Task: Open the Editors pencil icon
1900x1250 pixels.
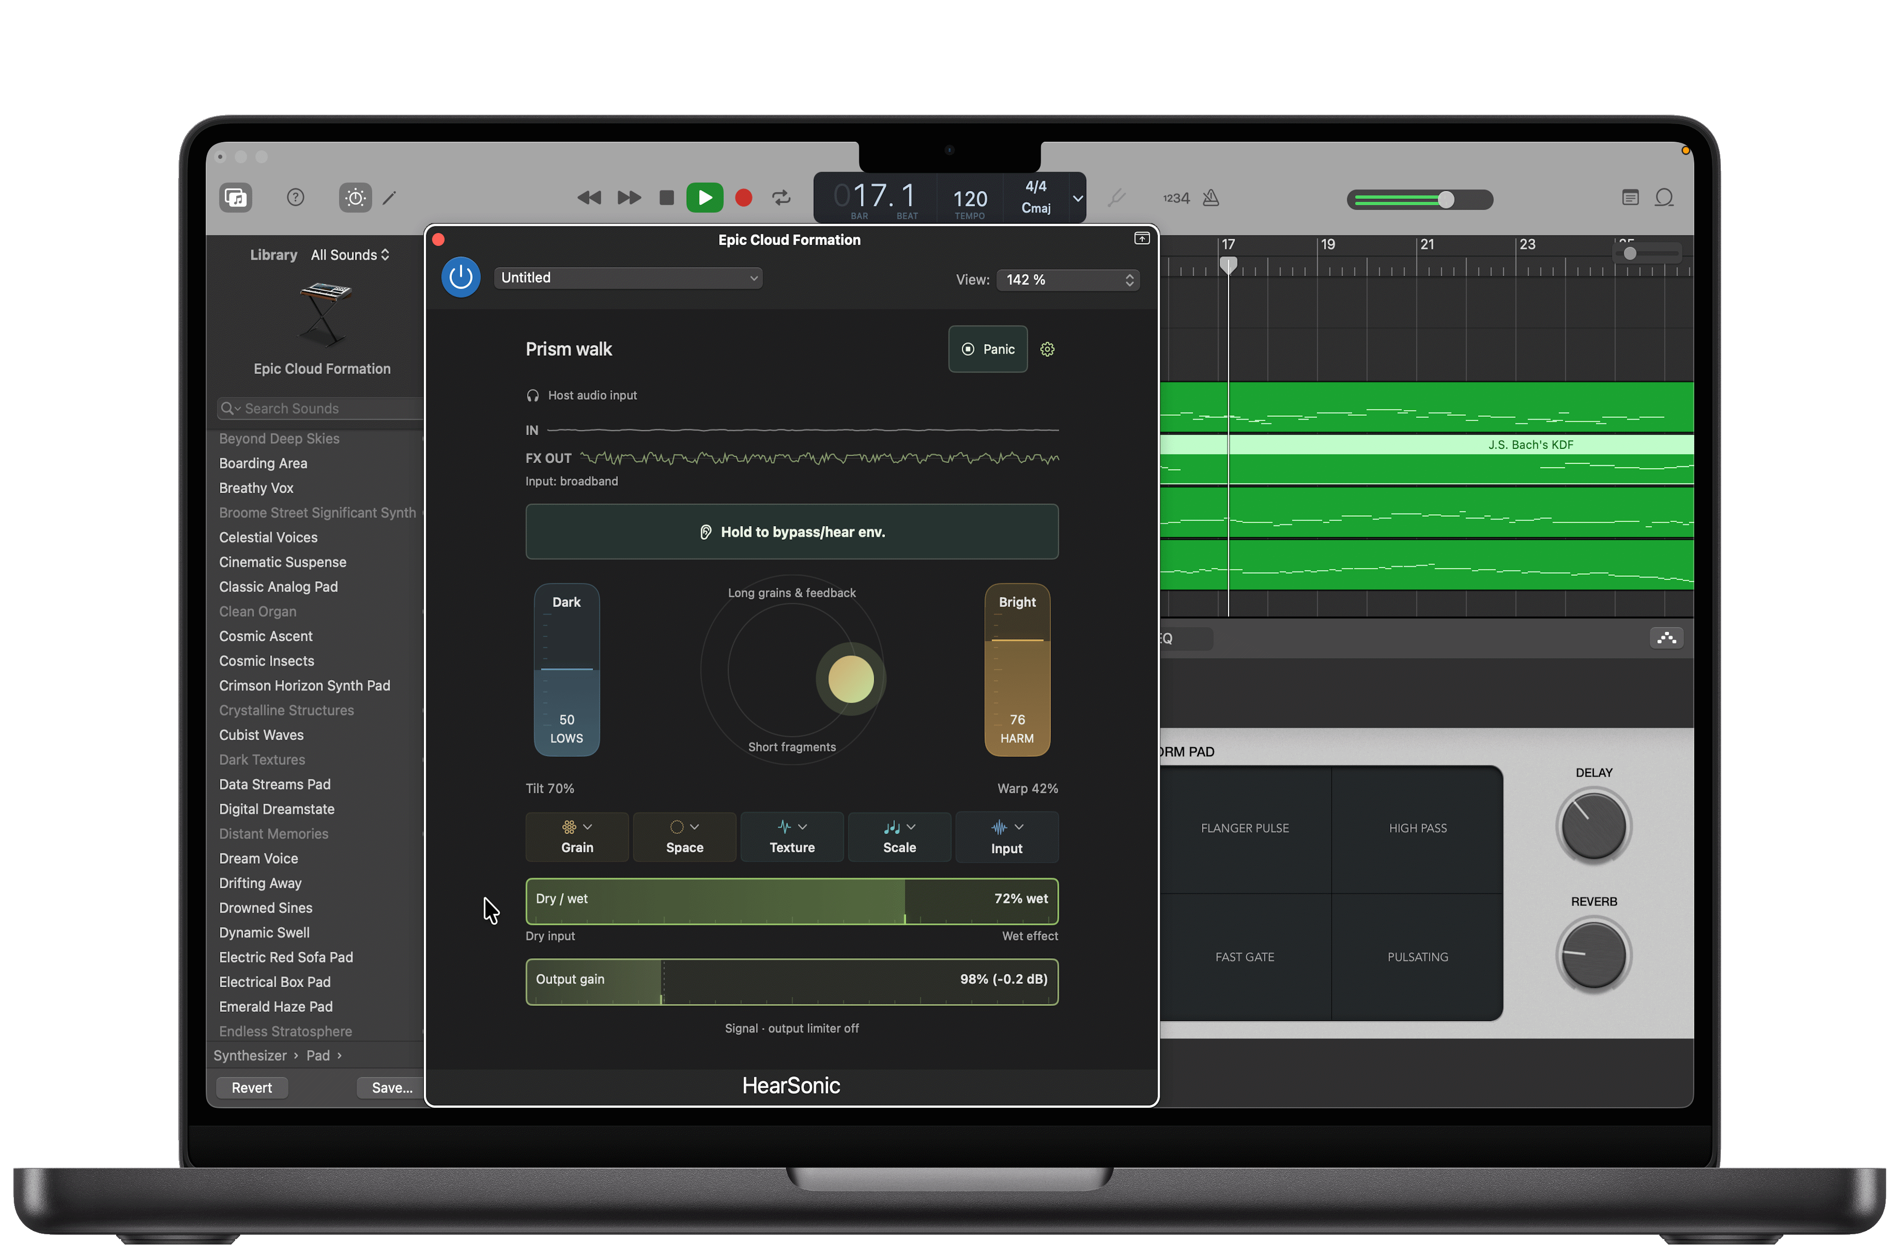Action: [x=389, y=197]
